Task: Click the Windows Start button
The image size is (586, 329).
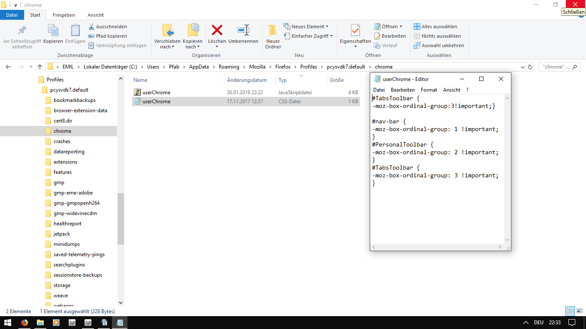Action: [x=8, y=323]
